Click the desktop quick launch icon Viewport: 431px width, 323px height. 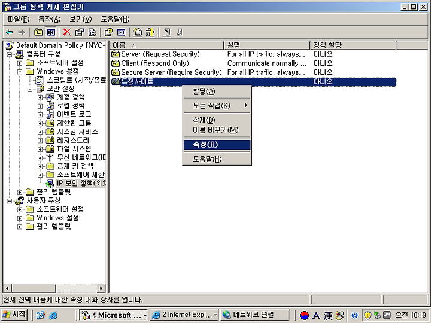tap(41, 315)
